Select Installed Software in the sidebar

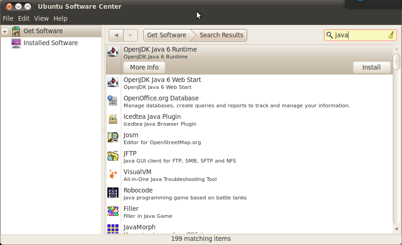point(50,43)
